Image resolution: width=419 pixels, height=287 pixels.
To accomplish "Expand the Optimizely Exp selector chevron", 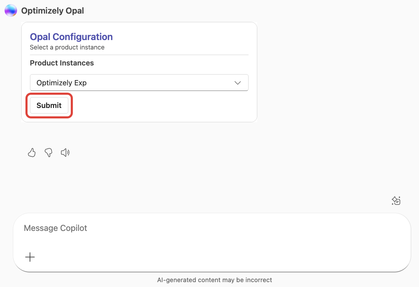I will [237, 83].
